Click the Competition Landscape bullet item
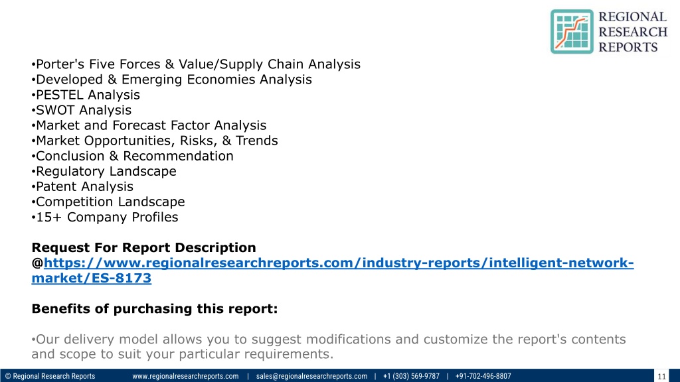Screen dimensions: 680x382 [x=108, y=202]
